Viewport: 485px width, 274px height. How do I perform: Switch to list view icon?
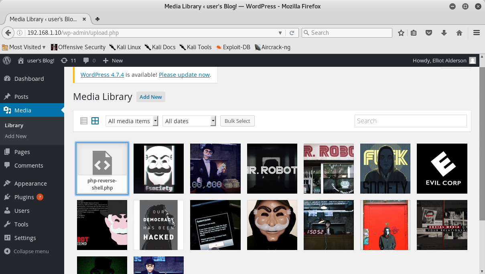point(84,121)
